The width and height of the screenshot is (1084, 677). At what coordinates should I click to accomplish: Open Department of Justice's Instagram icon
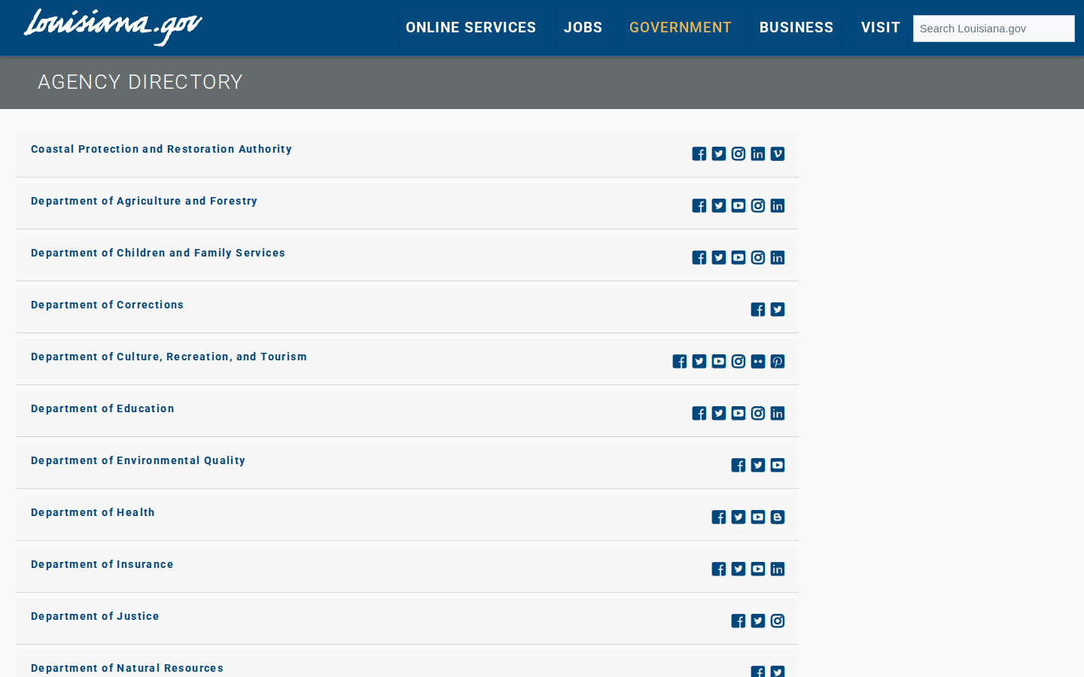pos(778,621)
